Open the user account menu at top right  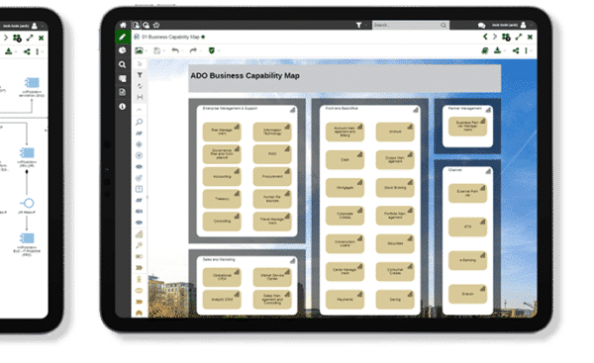512,25
